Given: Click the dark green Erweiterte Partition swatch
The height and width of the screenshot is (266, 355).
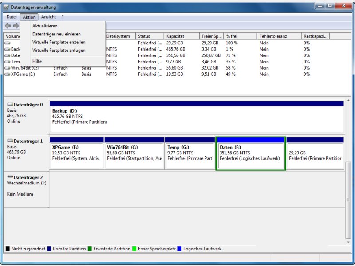Looking at the screenshot, I should [x=90, y=249].
